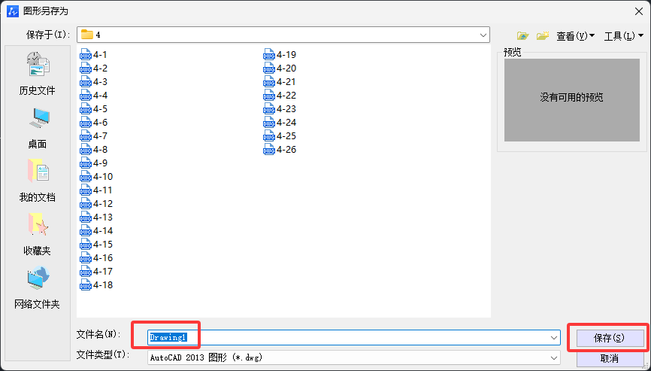The image size is (651, 371).
Task: Open the 我的文档 (My Documents) shortcut
Action: point(38,181)
